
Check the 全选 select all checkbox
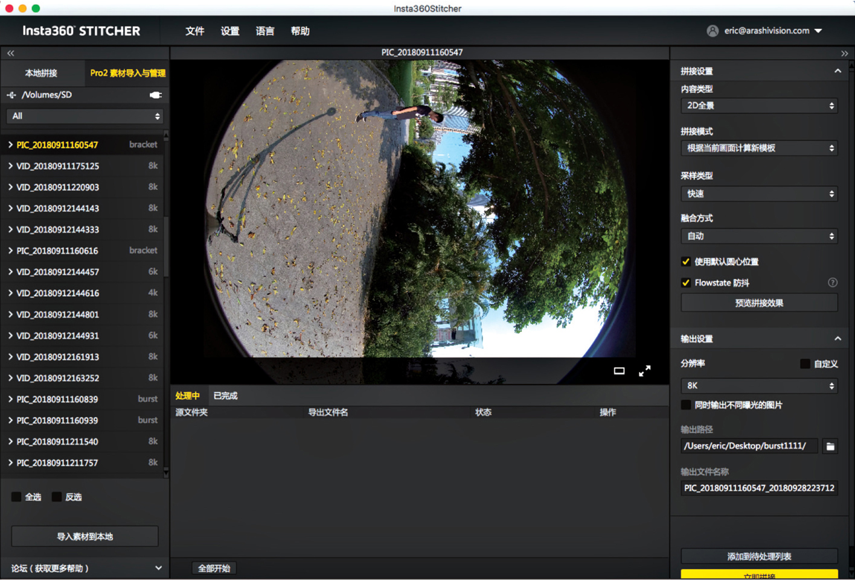(x=16, y=497)
